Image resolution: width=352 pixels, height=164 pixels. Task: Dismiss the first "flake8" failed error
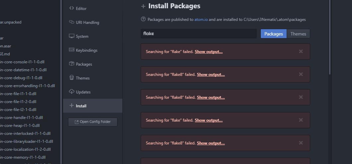pyautogui.click(x=301, y=74)
